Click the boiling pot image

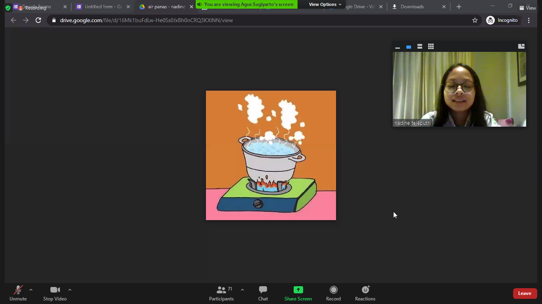[x=271, y=155]
